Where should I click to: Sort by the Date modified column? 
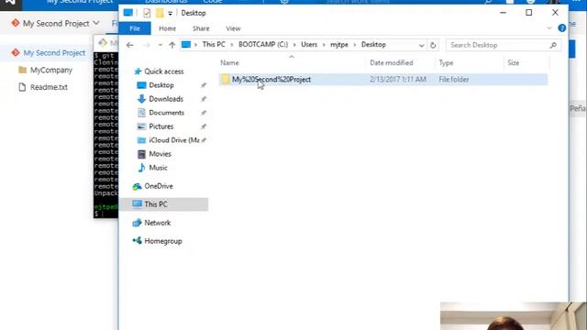coord(392,63)
